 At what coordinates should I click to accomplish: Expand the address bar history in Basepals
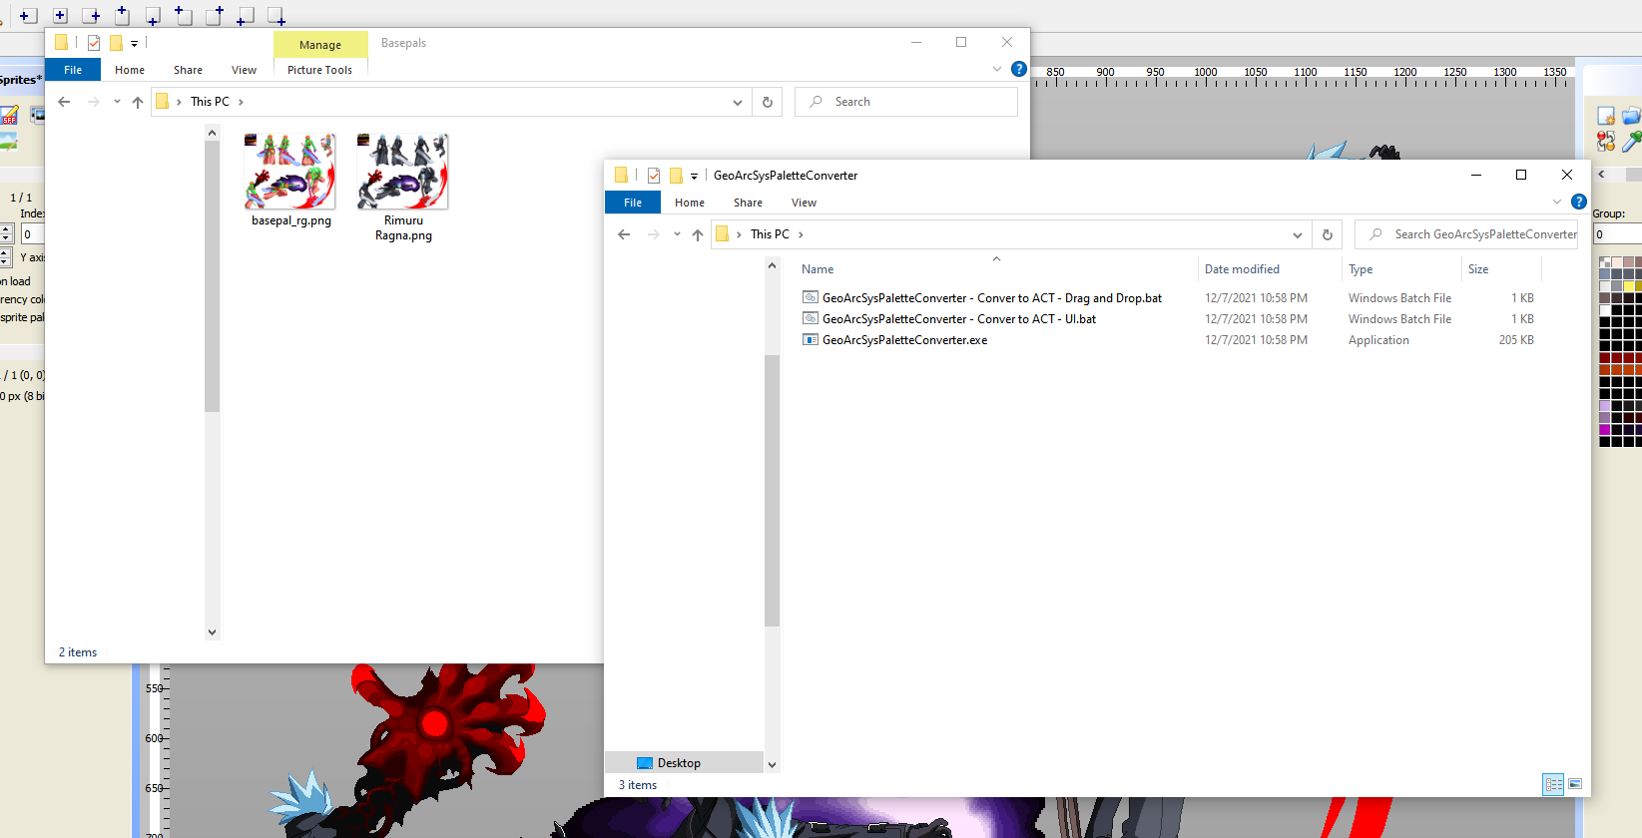click(x=738, y=102)
